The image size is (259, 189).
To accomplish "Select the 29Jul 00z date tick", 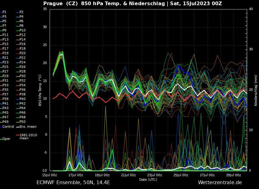I will [x=234, y=175].
